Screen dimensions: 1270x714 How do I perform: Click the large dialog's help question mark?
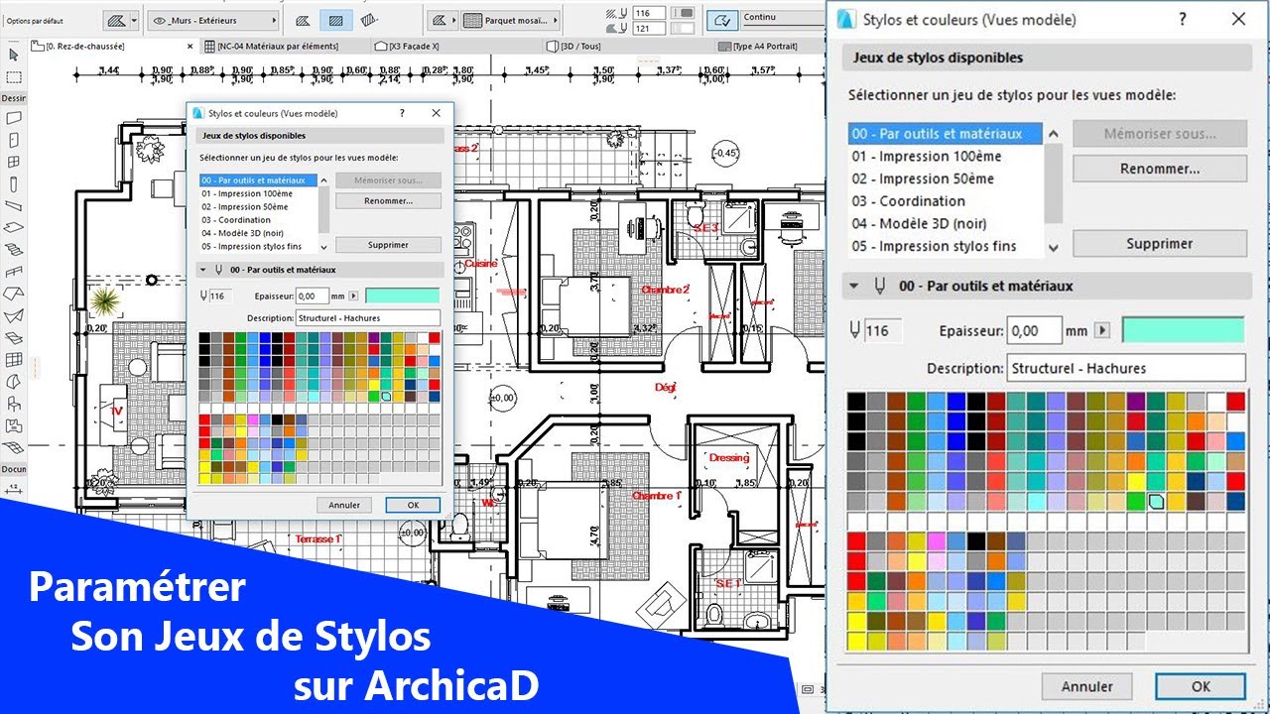[x=1182, y=19]
